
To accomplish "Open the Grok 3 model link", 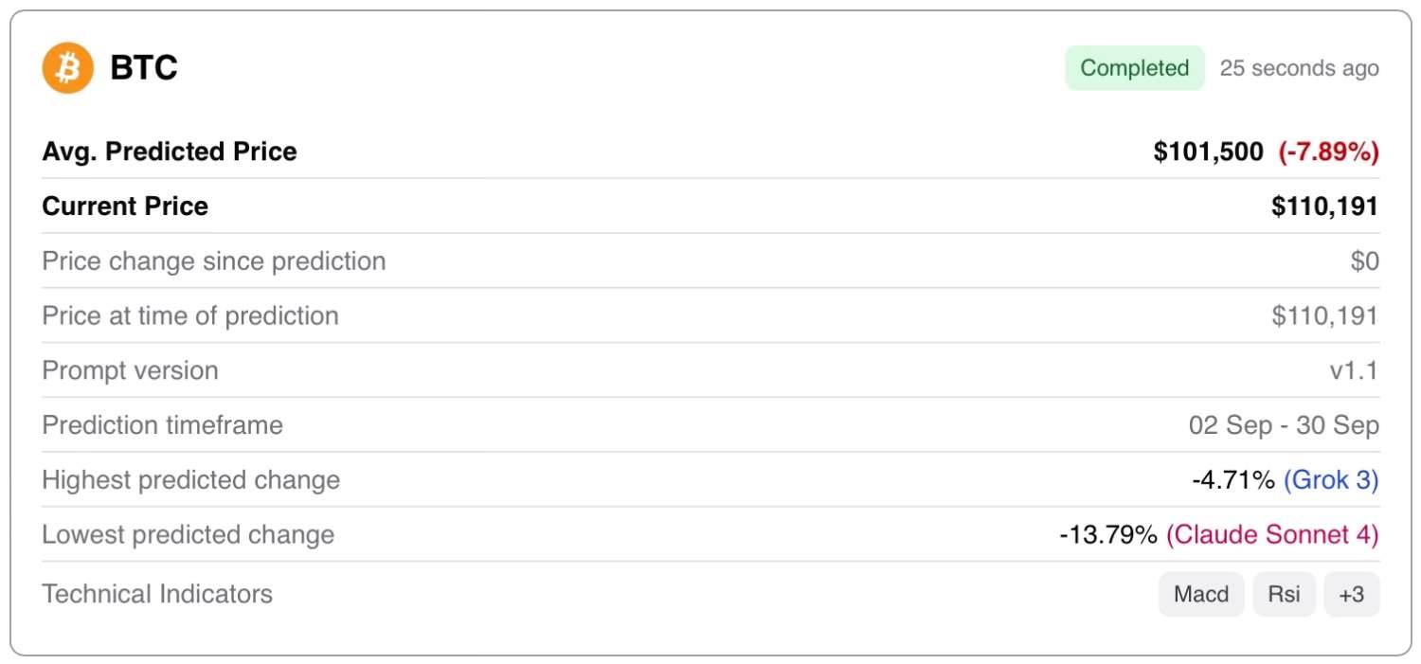I will [x=1330, y=480].
